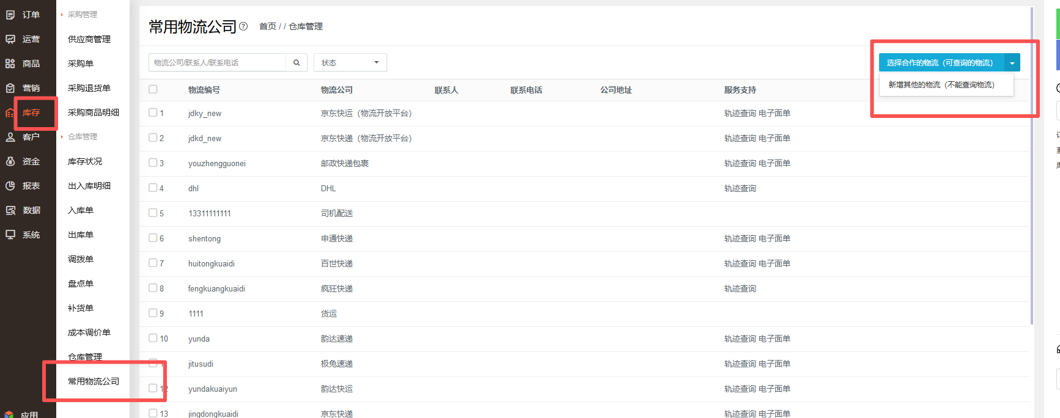Click 仓库管理 breadcrumb link

(306, 26)
